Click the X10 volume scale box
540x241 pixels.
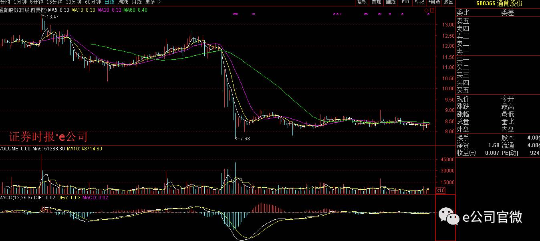point(440,190)
